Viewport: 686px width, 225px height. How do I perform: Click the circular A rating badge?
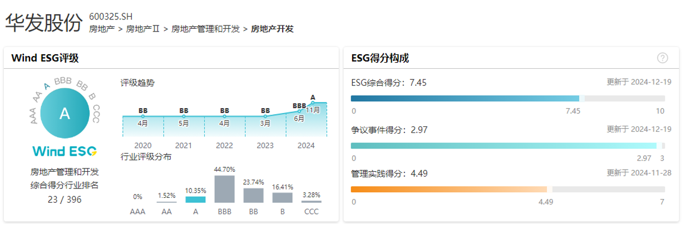(x=64, y=114)
